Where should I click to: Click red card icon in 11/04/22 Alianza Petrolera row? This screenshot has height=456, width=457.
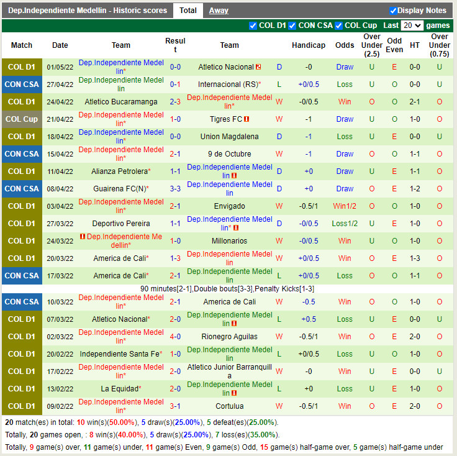click(234, 176)
